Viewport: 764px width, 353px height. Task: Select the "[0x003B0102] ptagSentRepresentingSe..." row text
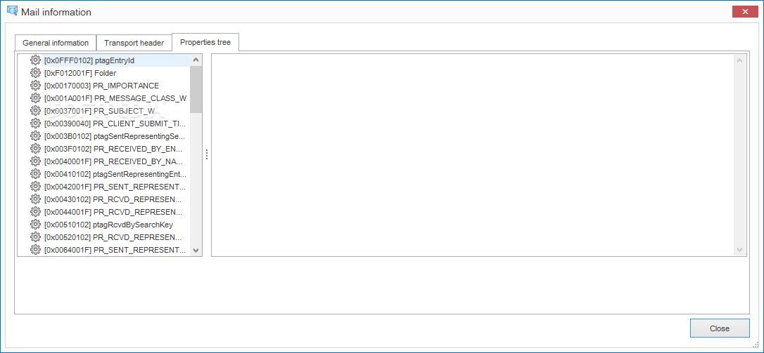click(x=115, y=136)
